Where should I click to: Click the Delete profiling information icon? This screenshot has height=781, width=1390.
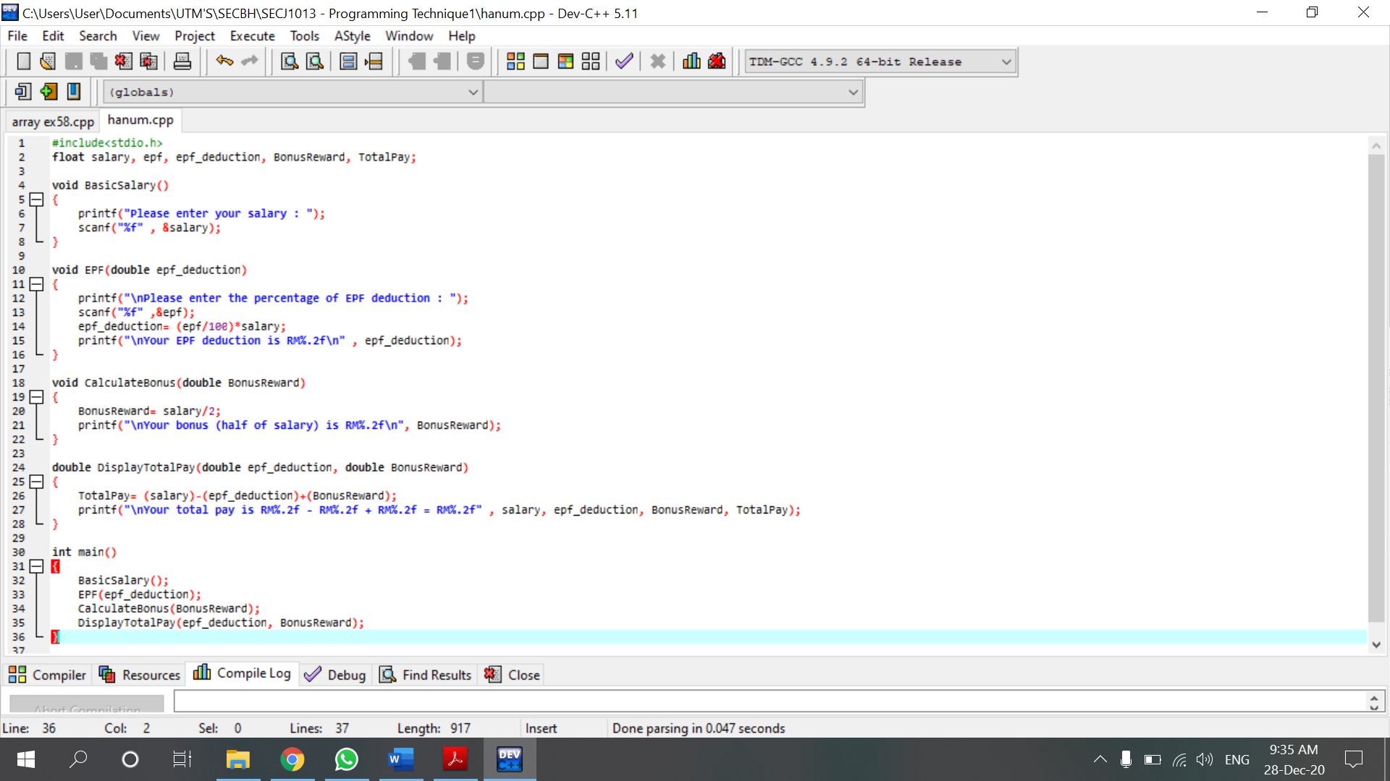click(x=716, y=61)
